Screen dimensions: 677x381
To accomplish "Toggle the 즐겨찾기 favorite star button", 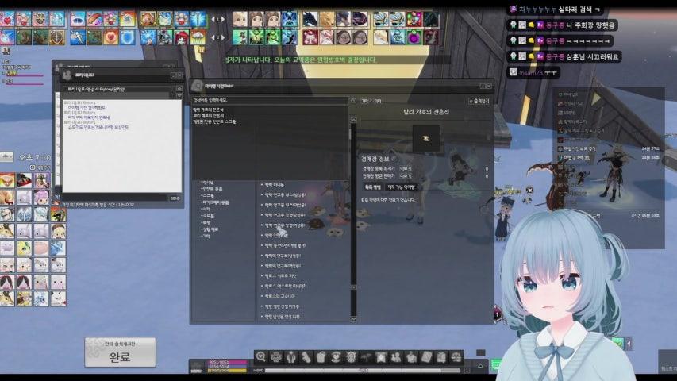I will [479, 101].
